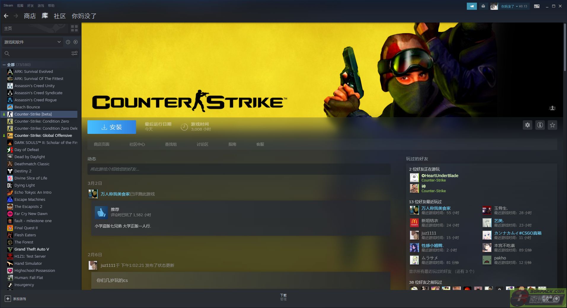
Task: Click the library search magnifier
Action: pyautogui.click(x=7, y=54)
